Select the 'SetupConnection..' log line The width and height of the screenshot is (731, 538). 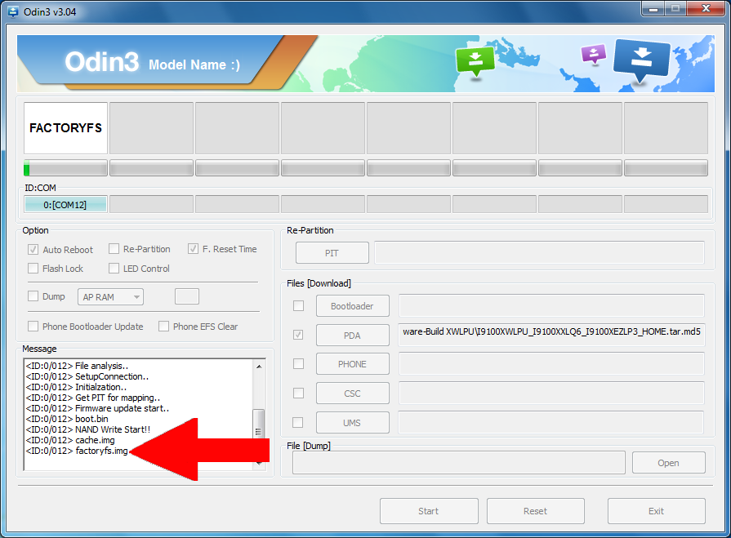click(87, 376)
